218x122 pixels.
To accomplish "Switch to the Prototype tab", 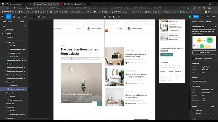I will click(201, 22).
